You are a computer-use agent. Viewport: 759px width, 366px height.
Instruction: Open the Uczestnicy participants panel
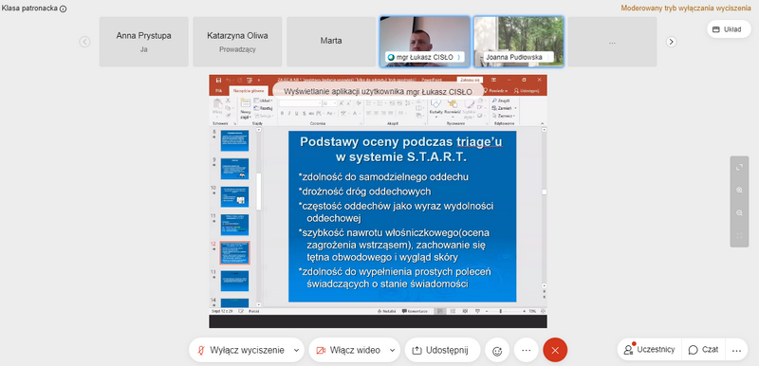[650, 350]
